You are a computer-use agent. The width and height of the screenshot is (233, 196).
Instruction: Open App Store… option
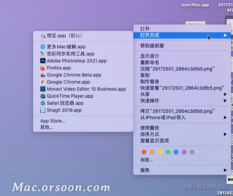point(83,121)
